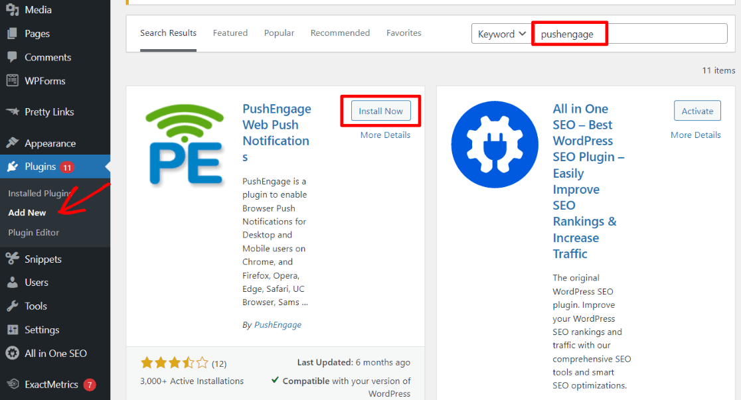Click the ExactMetrics notification badge 7
Viewport: 741px width, 400px height.
[x=90, y=385]
